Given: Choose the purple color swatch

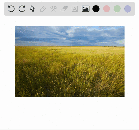Looking at the screenshot, I should (128, 9).
